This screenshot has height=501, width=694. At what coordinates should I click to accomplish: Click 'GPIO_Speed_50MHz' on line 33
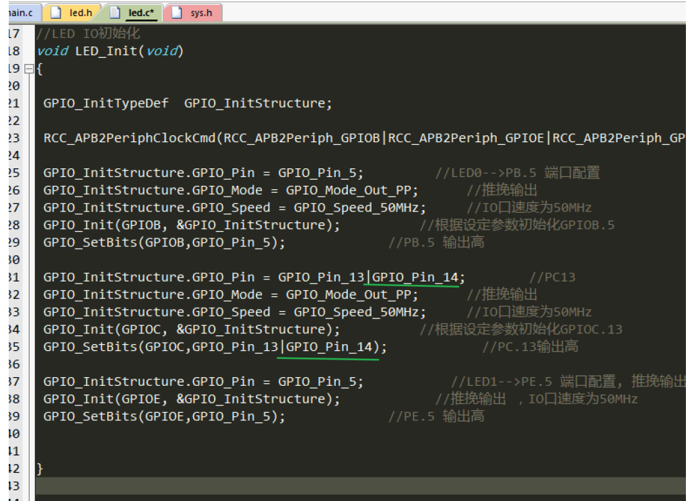click(356, 312)
